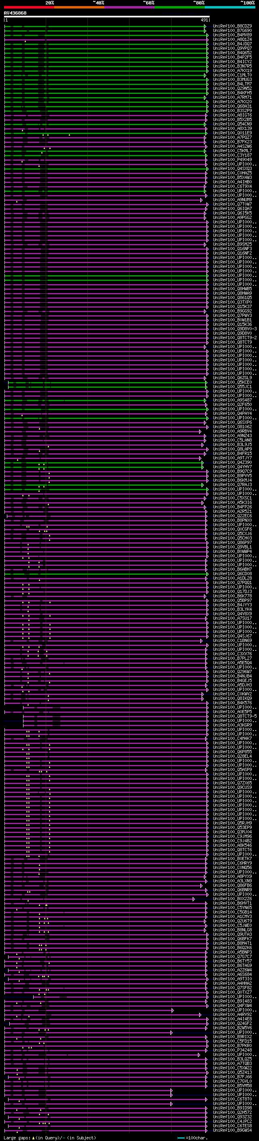The image size is (259, 1141).
Task: Click the orange ~40% identity legend segment
Action: coord(79,7)
